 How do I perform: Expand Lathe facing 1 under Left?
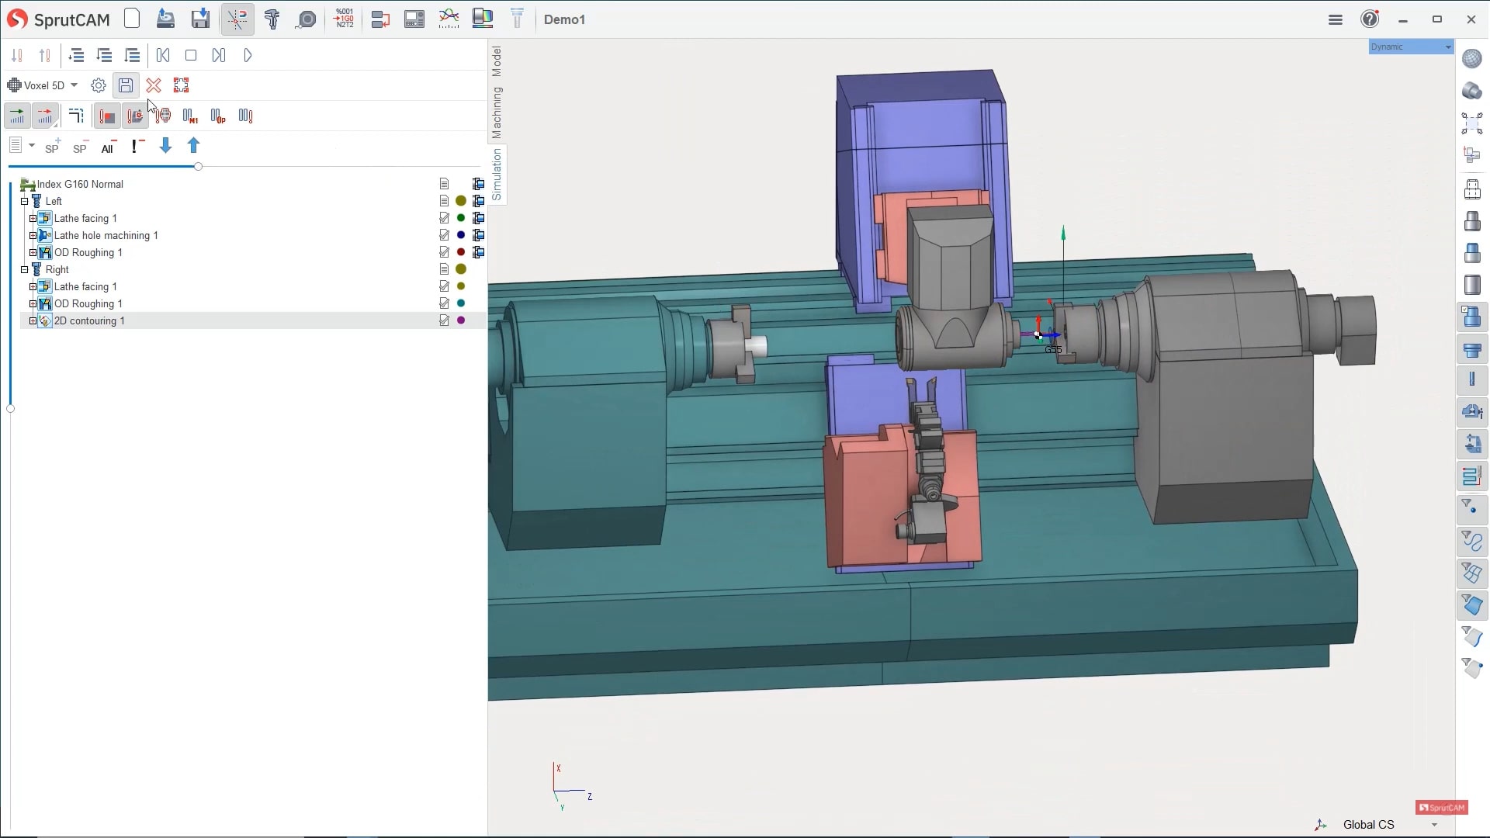tap(33, 218)
